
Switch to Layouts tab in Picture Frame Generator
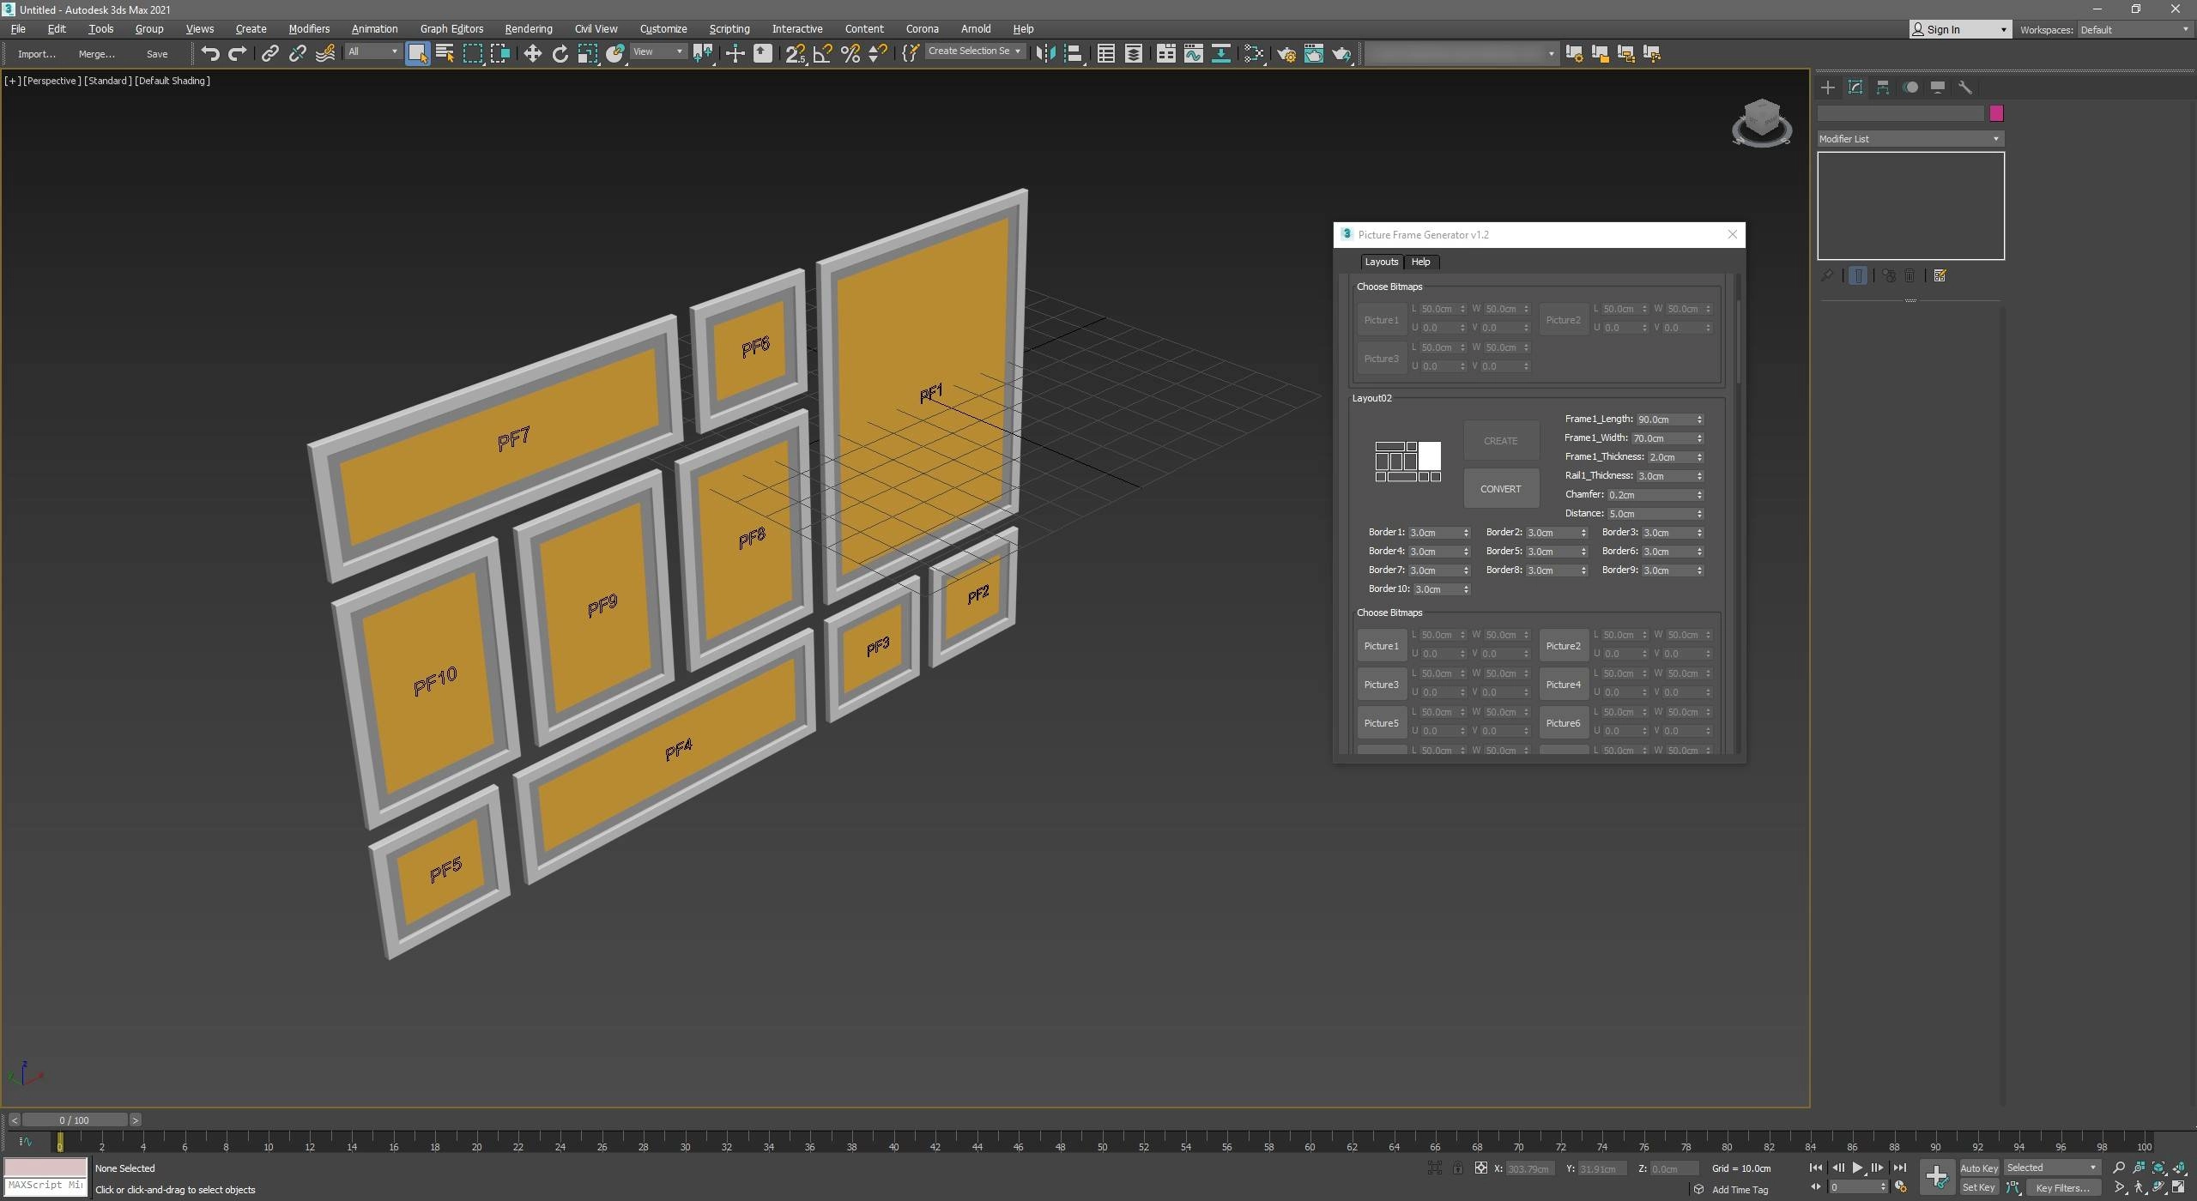click(x=1381, y=262)
